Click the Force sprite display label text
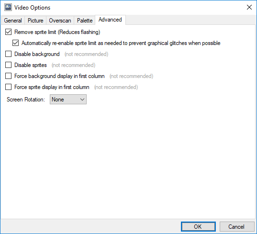This screenshot has height=234, width=257. click(x=52, y=87)
